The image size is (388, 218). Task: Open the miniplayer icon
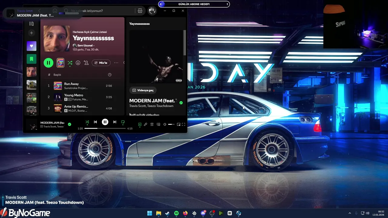(179, 124)
